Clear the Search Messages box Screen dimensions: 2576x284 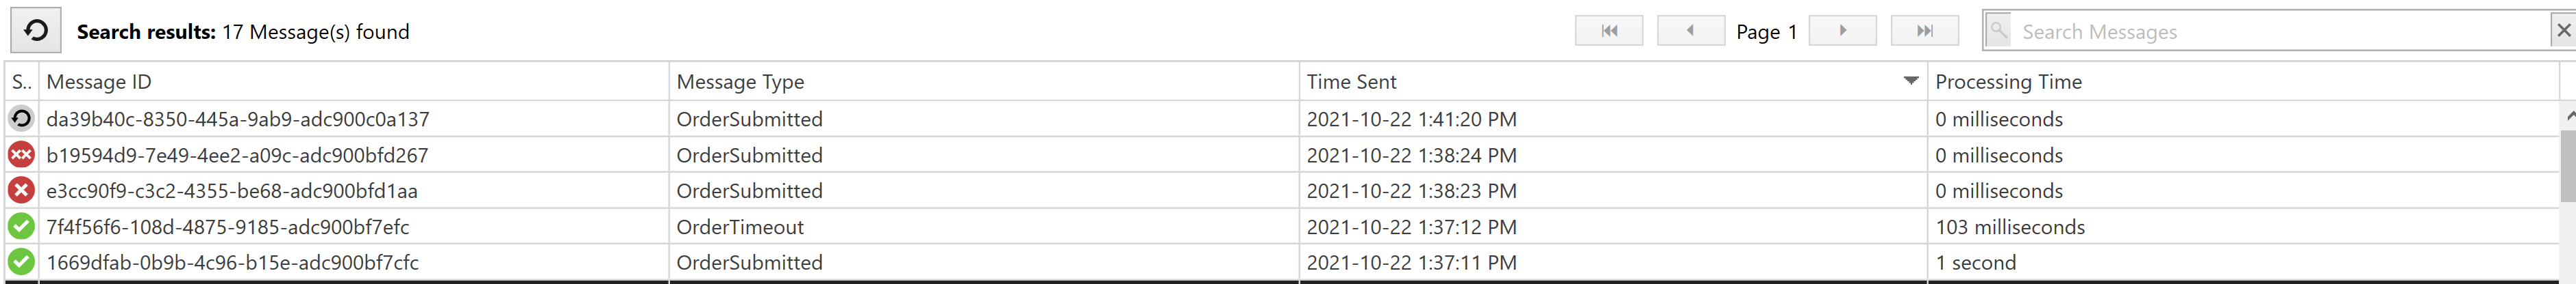click(x=2563, y=31)
